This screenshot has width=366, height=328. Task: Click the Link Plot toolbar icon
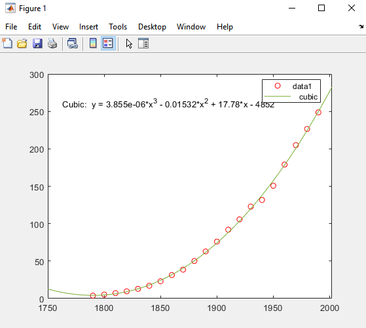(73, 44)
